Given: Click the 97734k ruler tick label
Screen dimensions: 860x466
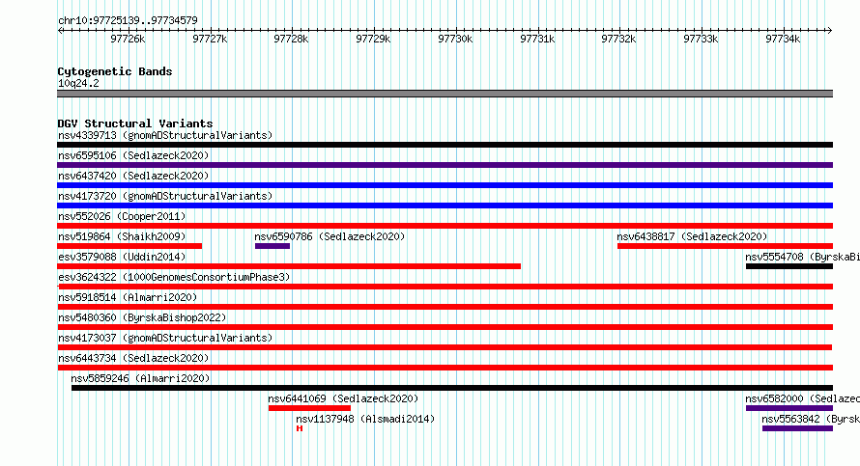Looking at the screenshot, I should coord(783,39).
